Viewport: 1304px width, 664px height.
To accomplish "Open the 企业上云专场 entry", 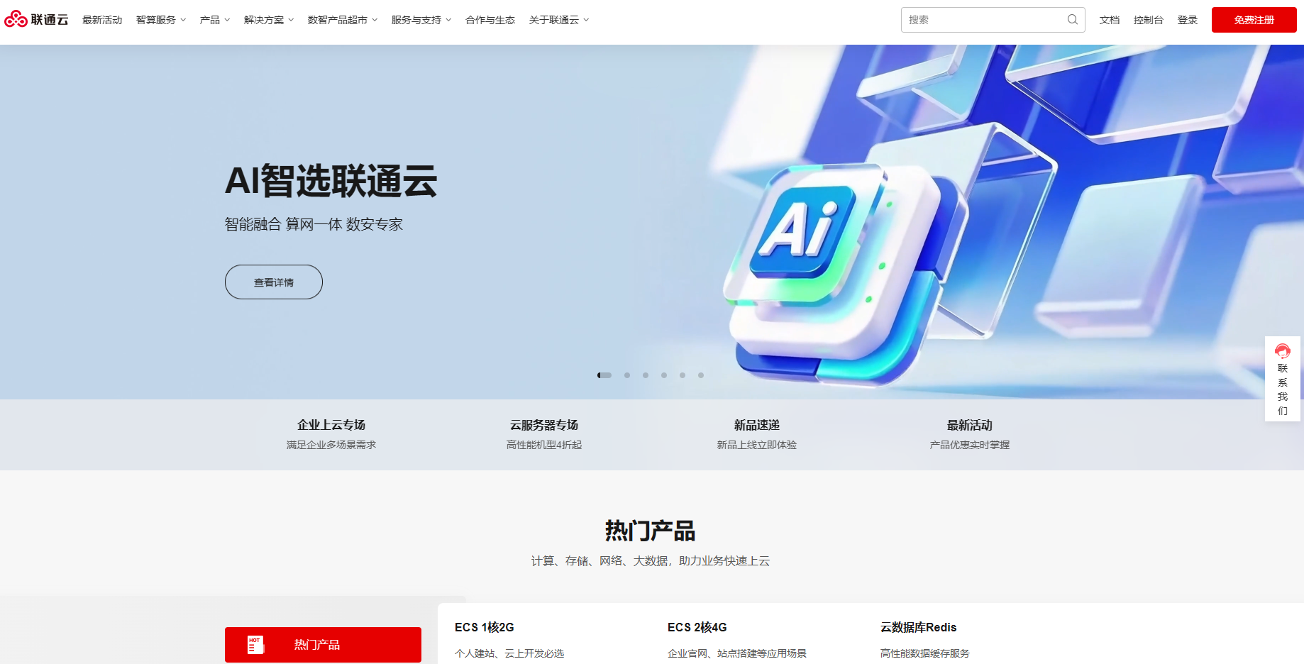I will 331,434.
